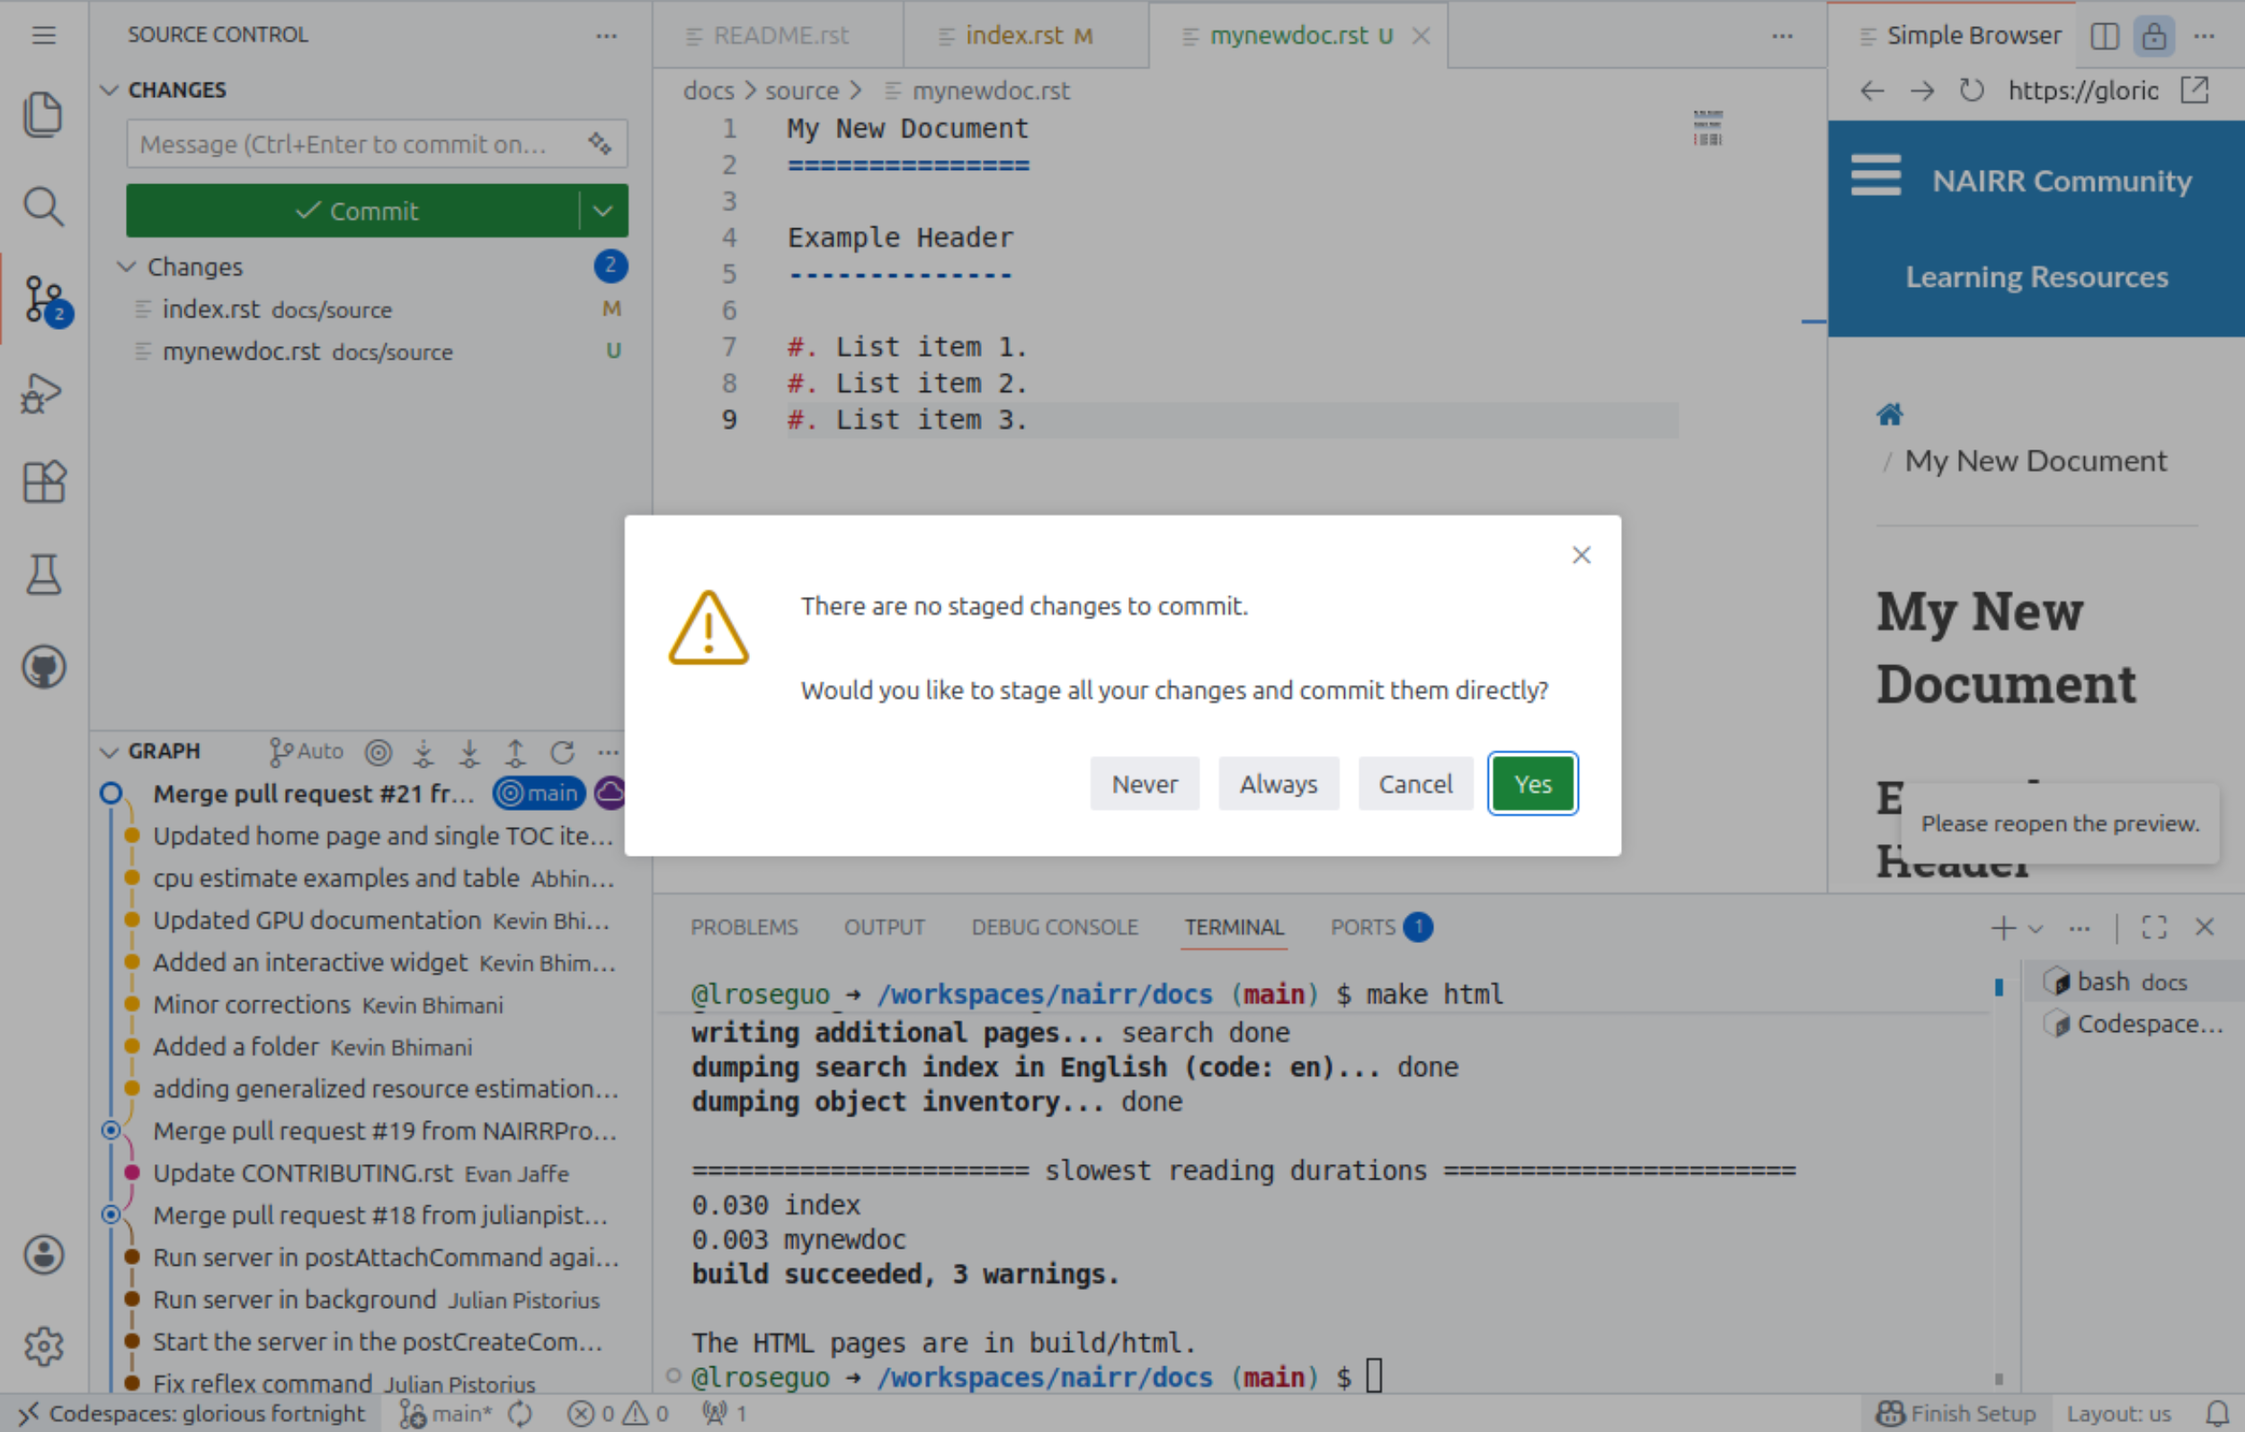Image resolution: width=2245 pixels, height=1432 pixels.
Task: Click the green Commit button
Action: click(x=354, y=210)
